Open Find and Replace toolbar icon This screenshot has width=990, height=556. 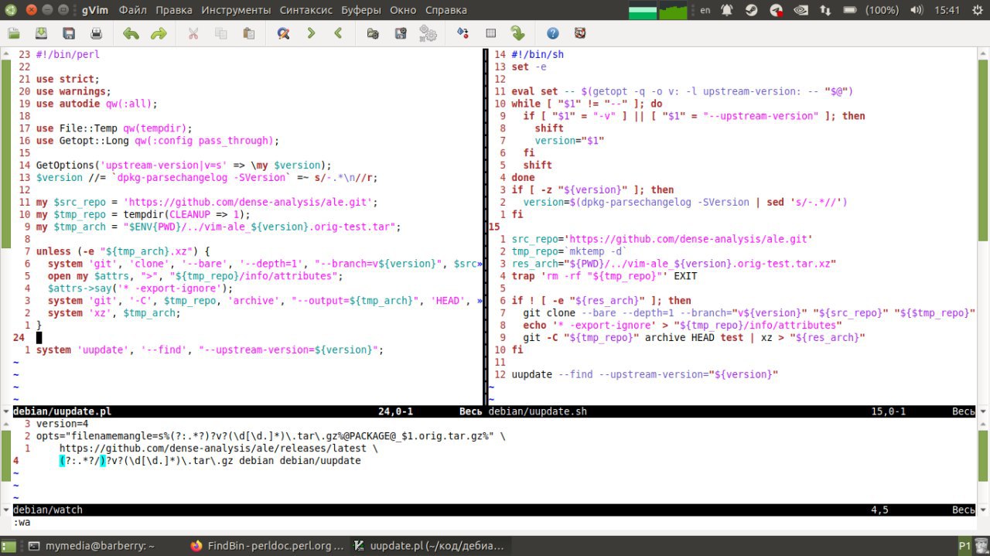[x=283, y=33]
